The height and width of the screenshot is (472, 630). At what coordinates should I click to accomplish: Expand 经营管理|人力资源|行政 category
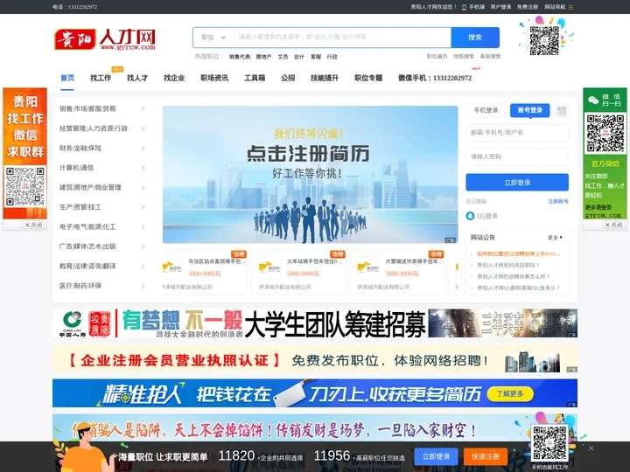pos(102,128)
